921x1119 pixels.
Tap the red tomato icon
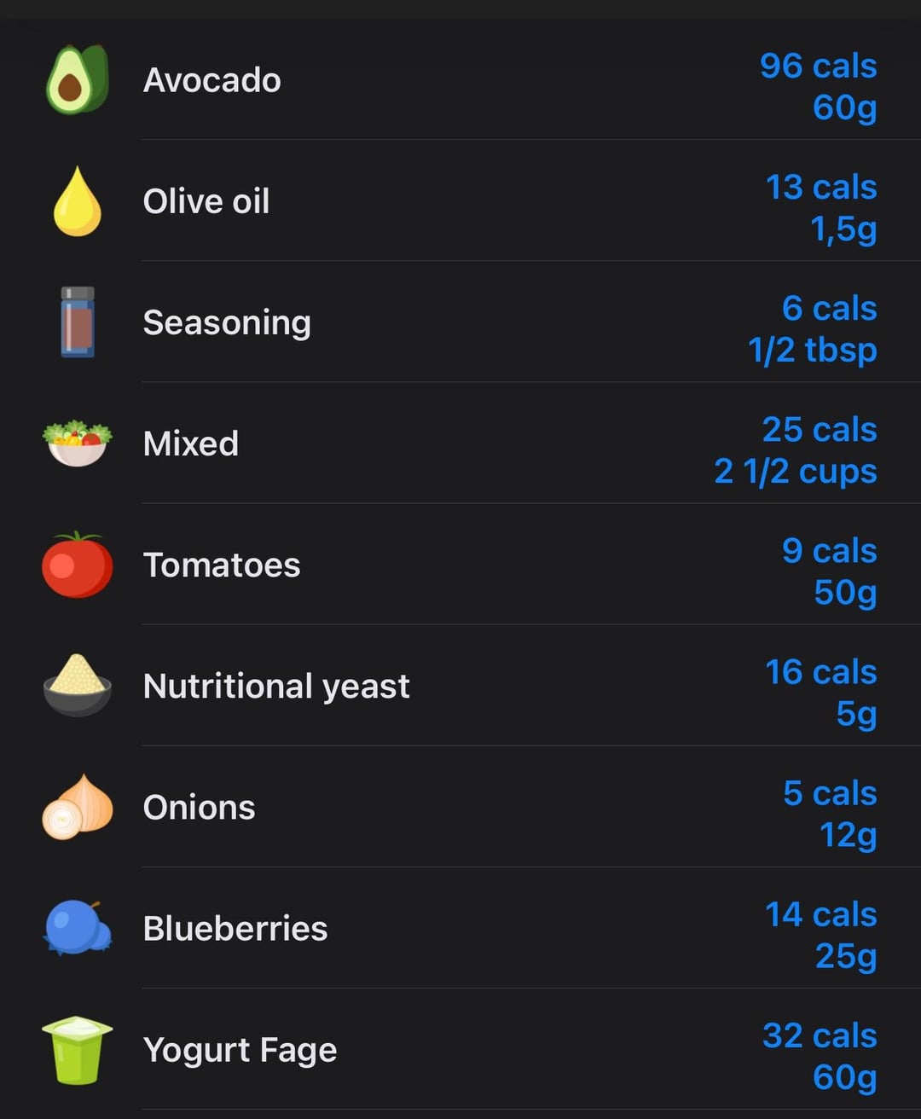[78, 565]
